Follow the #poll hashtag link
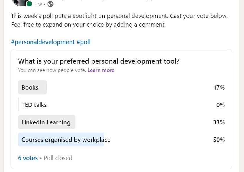 (x=83, y=42)
